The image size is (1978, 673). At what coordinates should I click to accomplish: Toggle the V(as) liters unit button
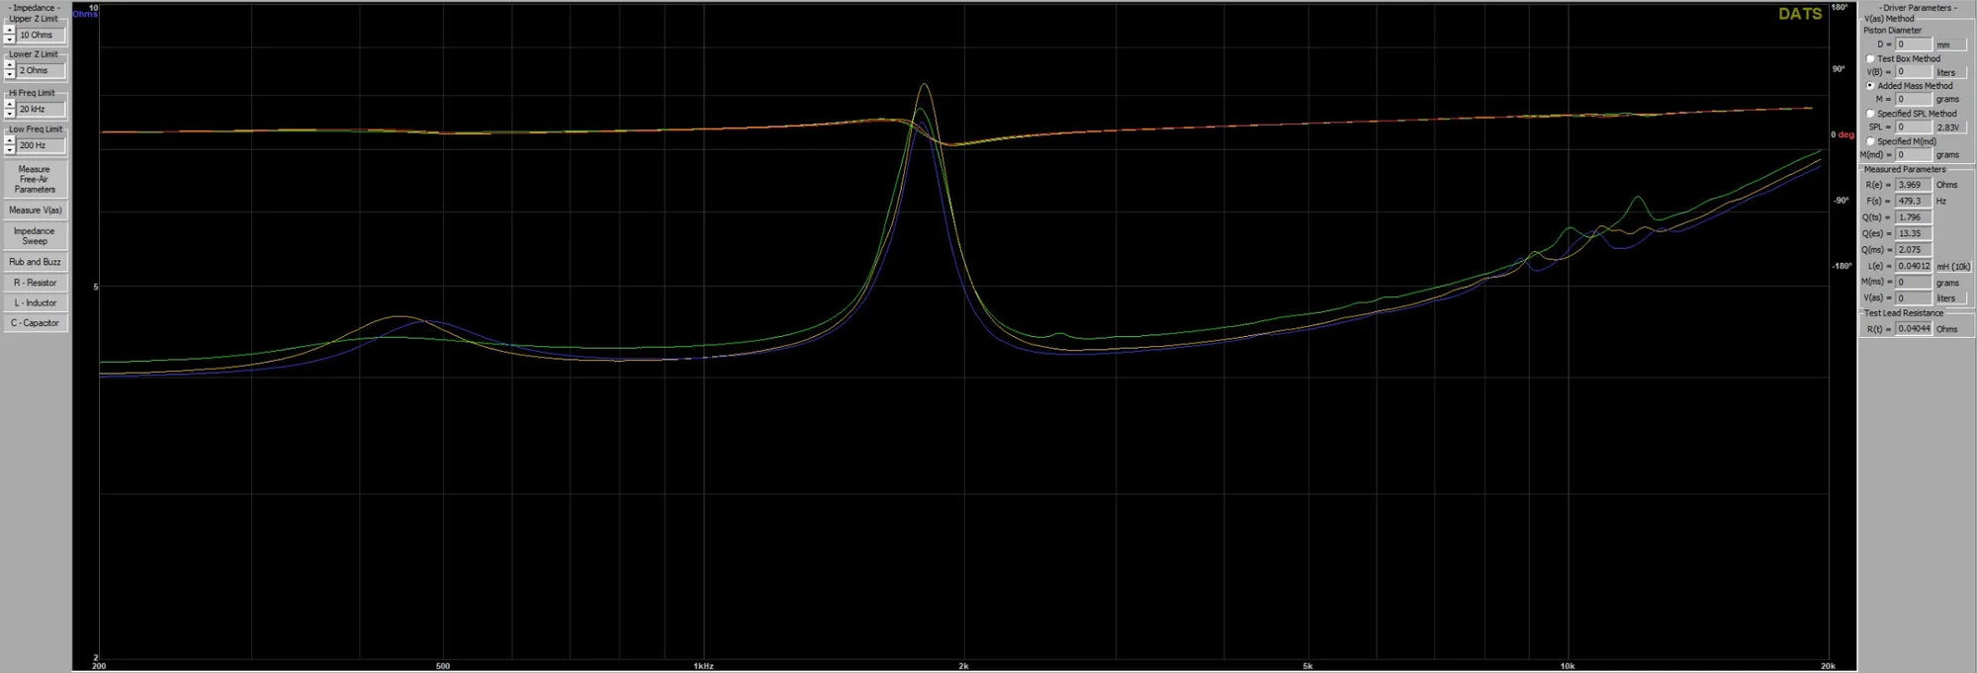pyautogui.click(x=1950, y=298)
